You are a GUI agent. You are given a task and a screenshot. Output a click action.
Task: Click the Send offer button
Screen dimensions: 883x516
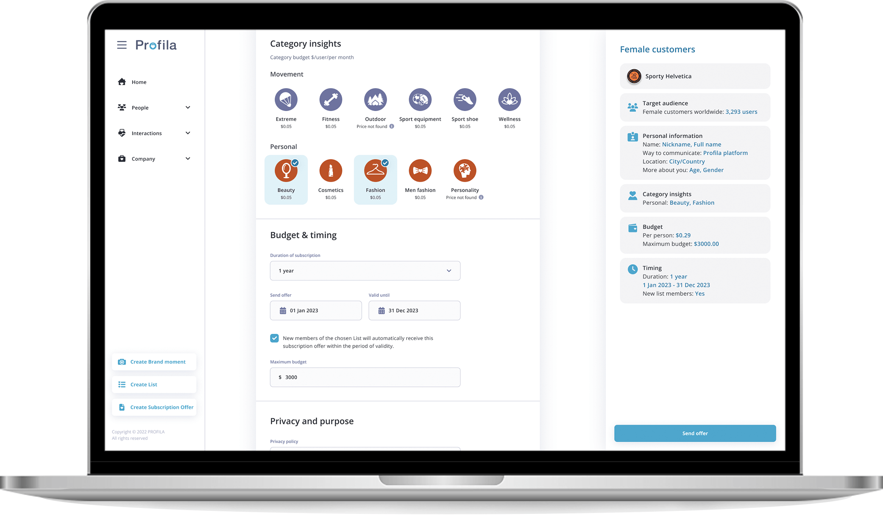(x=695, y=433)
